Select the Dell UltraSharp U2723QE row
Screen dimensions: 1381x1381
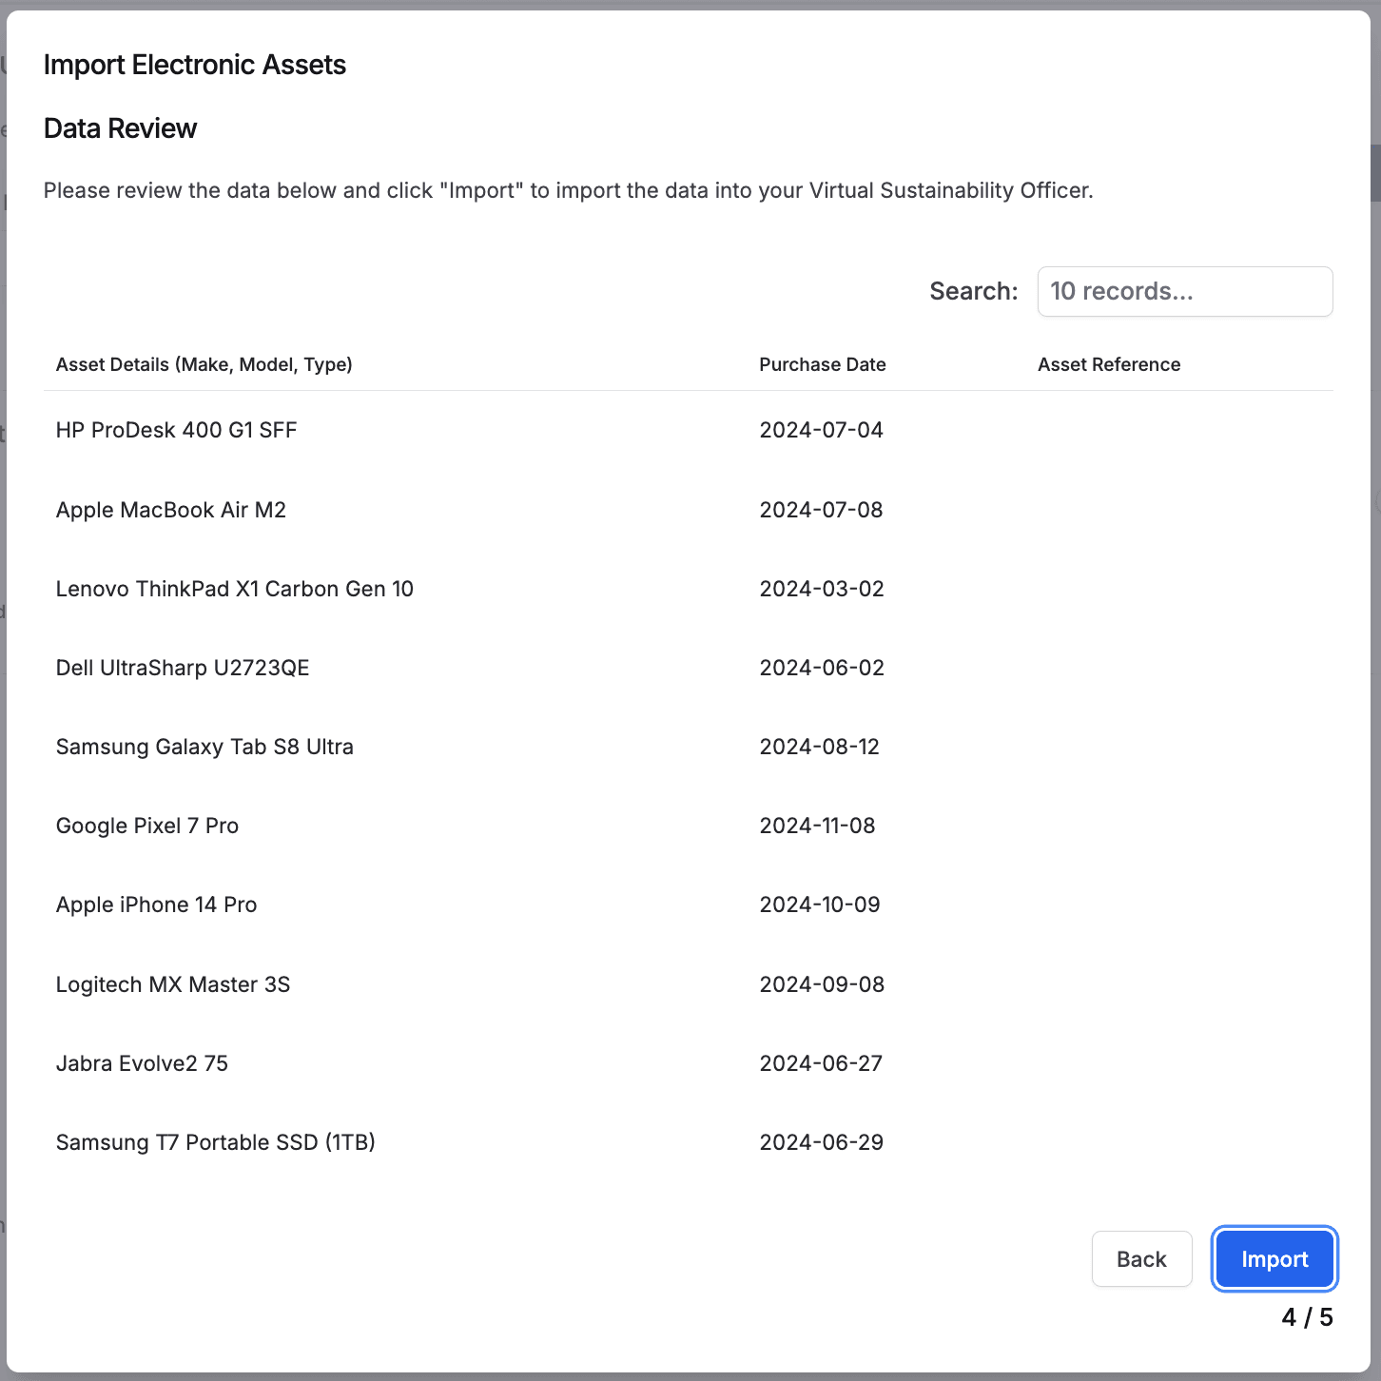point(182,668)
